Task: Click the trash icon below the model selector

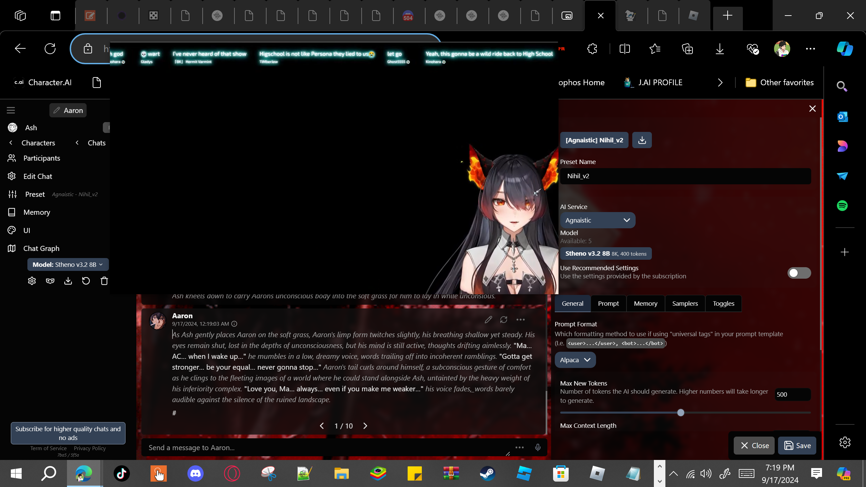Action: point(104,281)
